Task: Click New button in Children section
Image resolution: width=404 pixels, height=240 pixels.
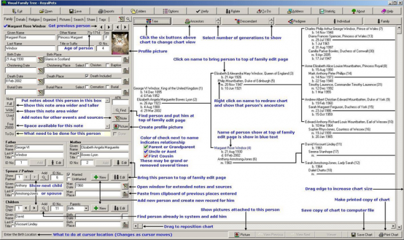Action: pos(99,208)
